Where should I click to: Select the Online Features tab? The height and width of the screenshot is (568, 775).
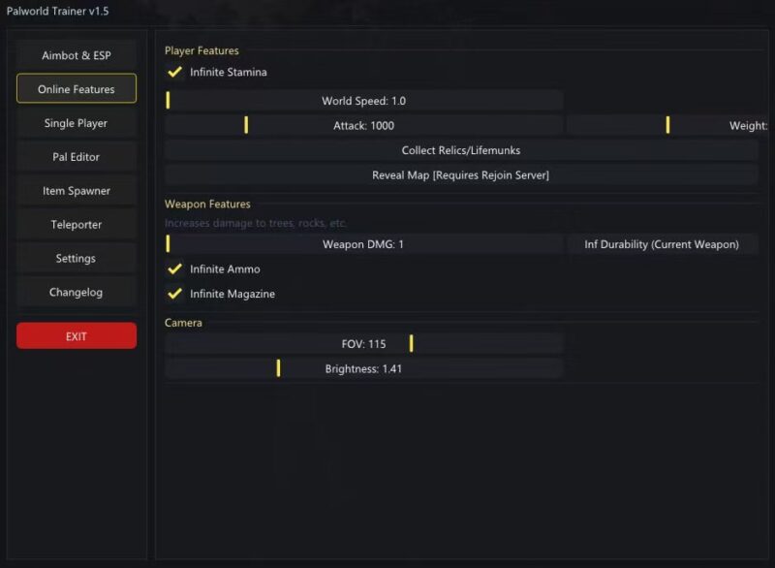tap(77, 89)
